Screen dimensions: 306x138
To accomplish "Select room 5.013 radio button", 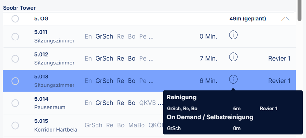I will click(x=15, y=81).
